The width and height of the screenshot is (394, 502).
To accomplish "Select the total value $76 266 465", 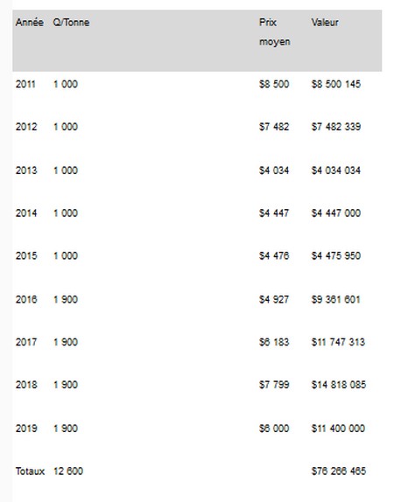I will pyautogui.click(x=339, y=471).
